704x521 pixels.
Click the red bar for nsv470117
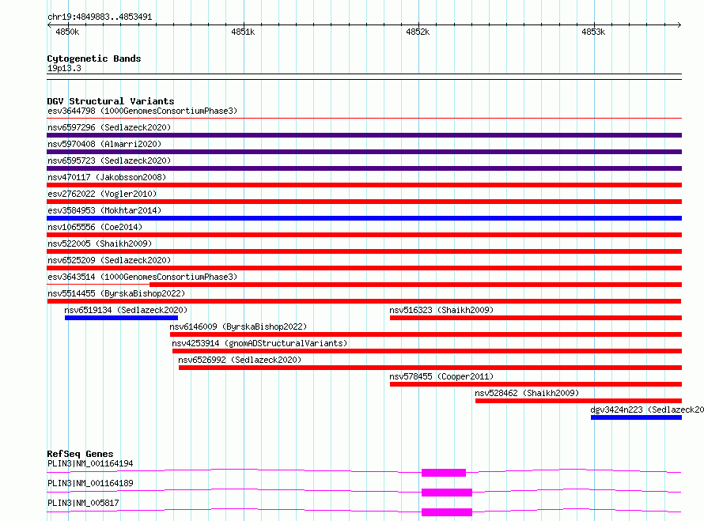coord(364,185)
